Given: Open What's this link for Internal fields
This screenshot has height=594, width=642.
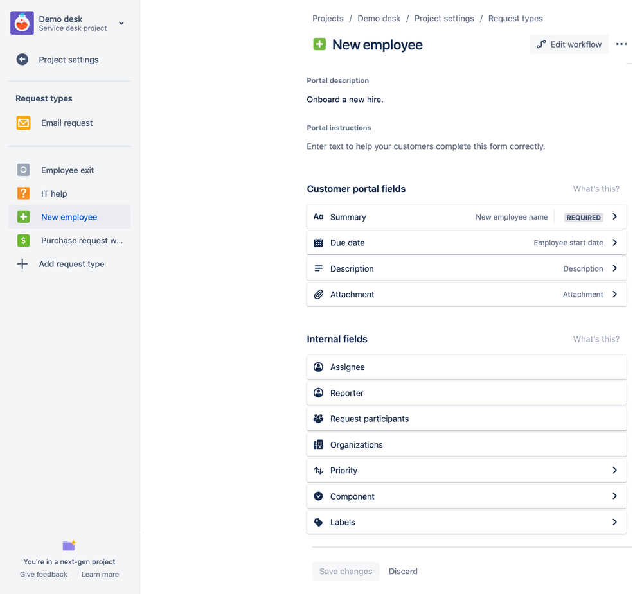Looking at the screenshot, I should tap(596, 338).
